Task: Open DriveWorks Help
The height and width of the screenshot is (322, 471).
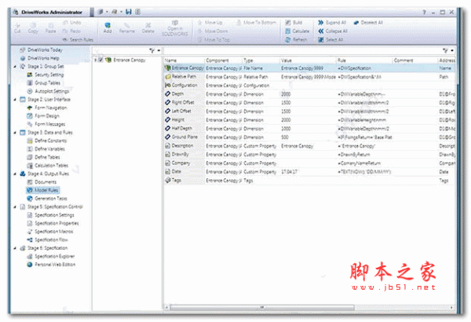Action: coord(40,58)
